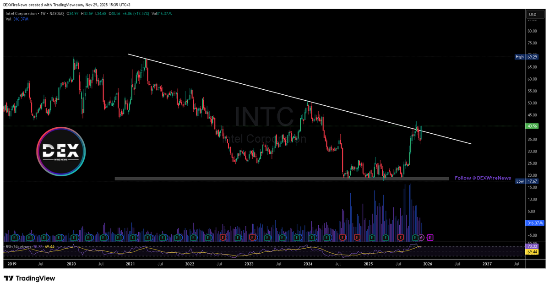
Task: Select the lightning bolt earnings icon
Action: point(421,237)
